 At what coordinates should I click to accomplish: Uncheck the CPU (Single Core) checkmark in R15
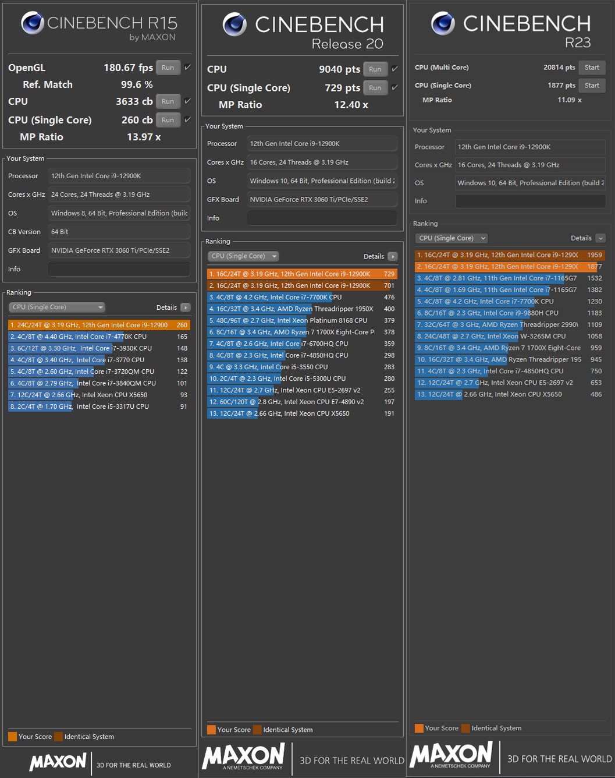click(x=187, y=120)
